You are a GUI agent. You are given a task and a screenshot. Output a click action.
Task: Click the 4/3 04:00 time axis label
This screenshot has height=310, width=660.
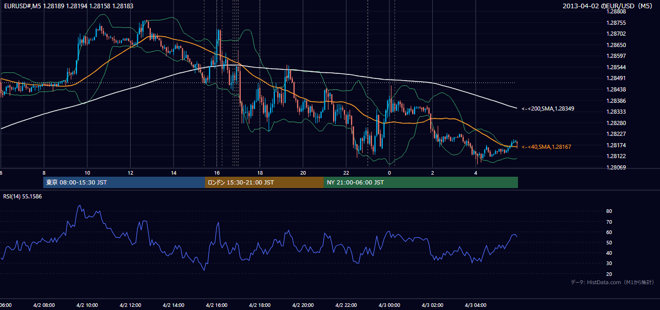coord(476,305)
